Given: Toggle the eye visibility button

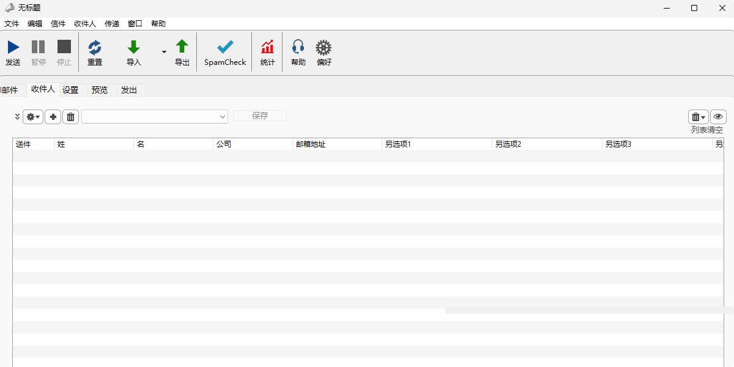Looking at the screenshot, I should [x=718, y=117].
